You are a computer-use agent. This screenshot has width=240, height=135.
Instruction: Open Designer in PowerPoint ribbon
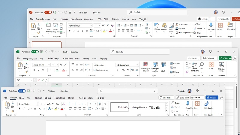click(230, 25)
